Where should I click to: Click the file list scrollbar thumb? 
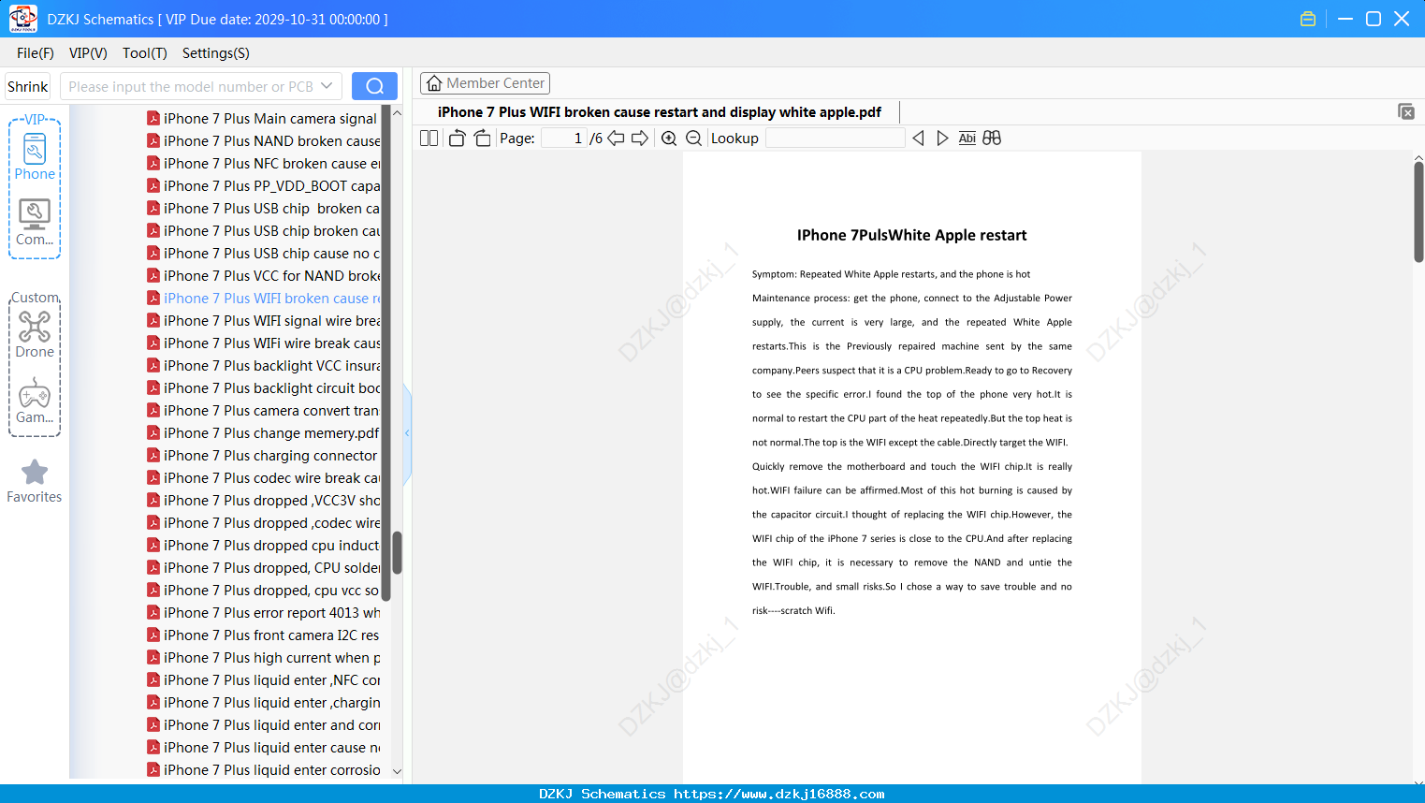pos(397,552)
